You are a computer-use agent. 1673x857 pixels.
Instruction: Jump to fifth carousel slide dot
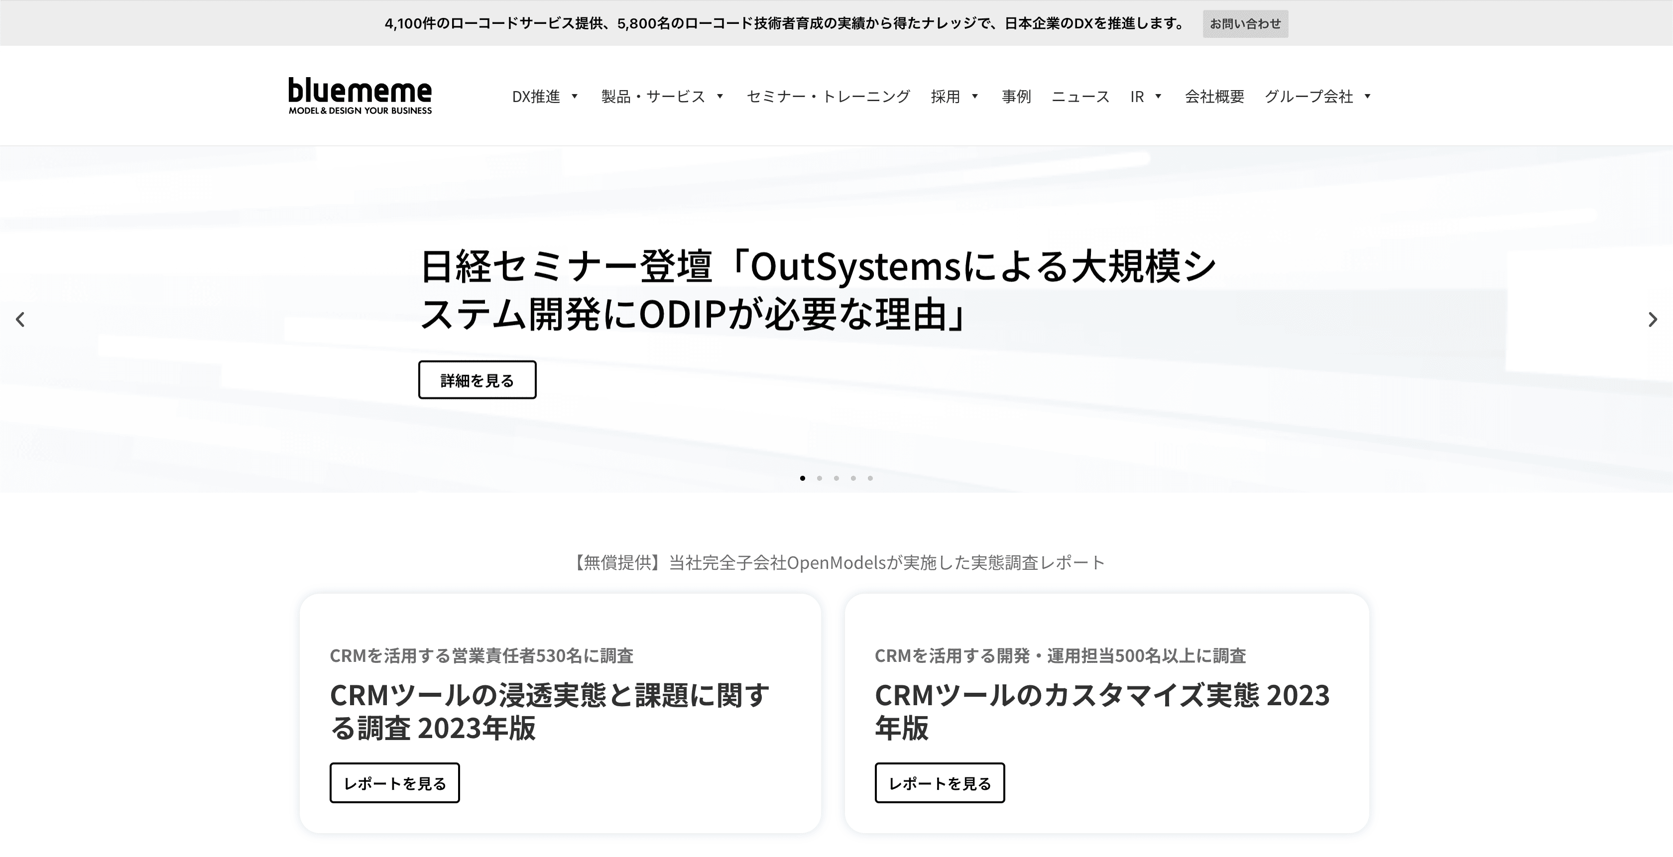870,478
